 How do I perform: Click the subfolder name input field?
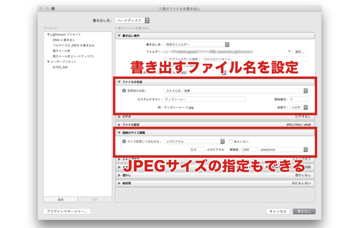click(255, 59)
